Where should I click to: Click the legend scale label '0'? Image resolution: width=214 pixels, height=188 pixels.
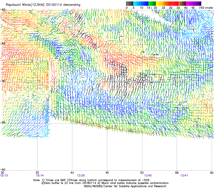point(127,8)
